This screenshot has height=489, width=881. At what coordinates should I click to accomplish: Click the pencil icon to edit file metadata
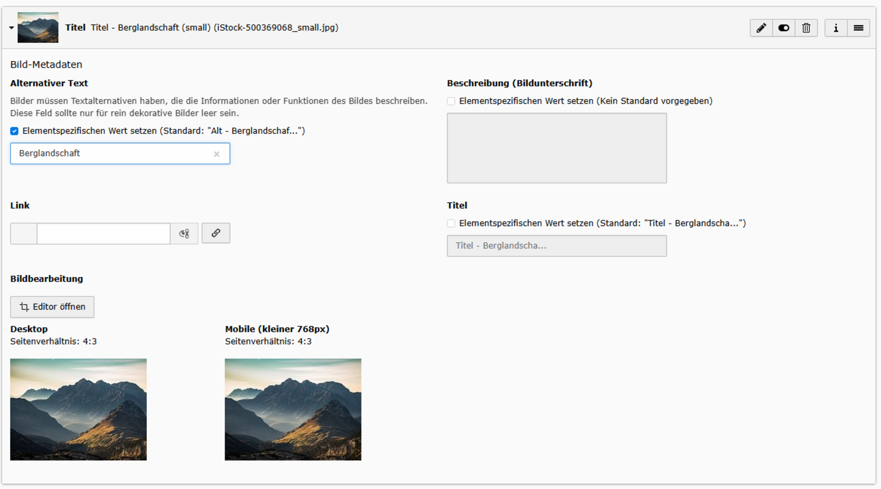pyautogui.click(x=761, y=28)
